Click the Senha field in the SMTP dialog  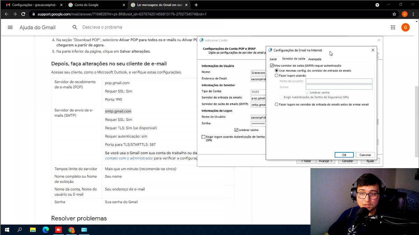[339, 87]
